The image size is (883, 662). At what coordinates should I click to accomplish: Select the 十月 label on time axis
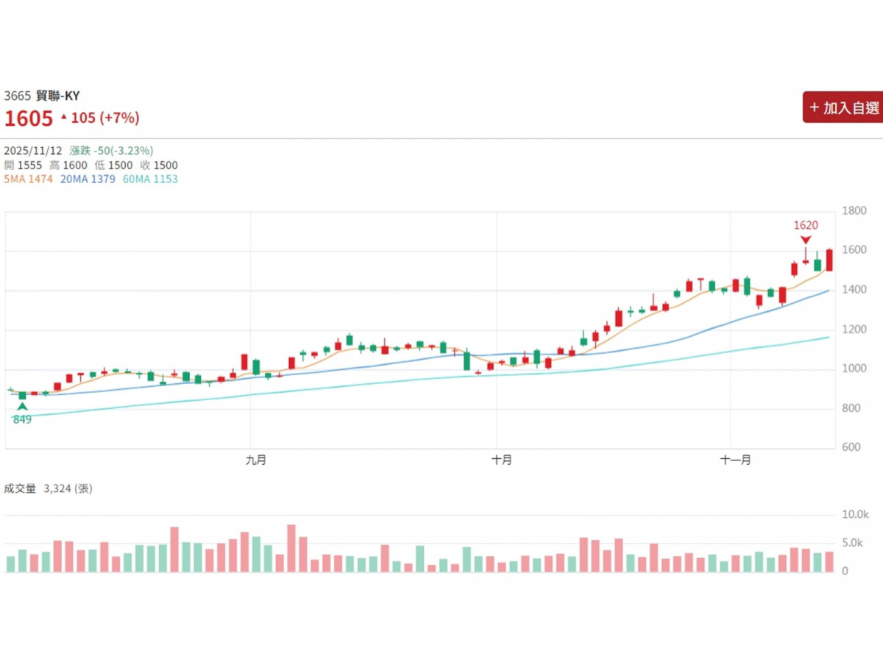502,460
